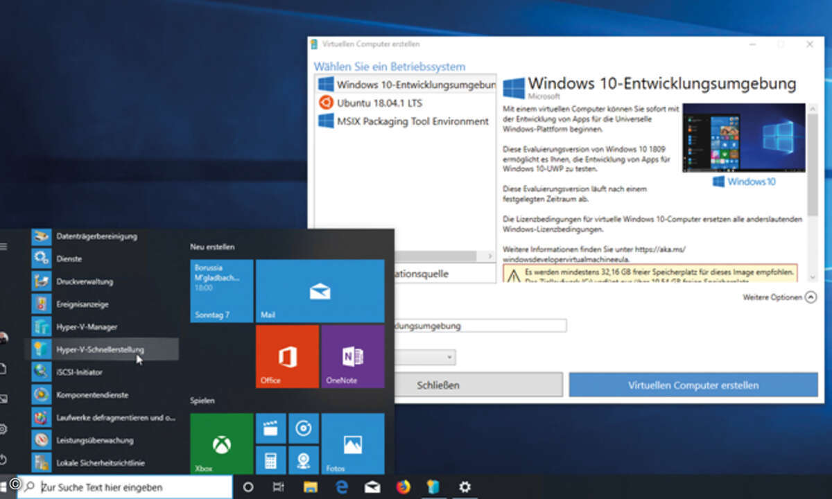The height and width of the screenshot is (499, 832).
Task: Open Settings gear in the Start sidebar
Action: pyautogui.click(x=3, y=429)
